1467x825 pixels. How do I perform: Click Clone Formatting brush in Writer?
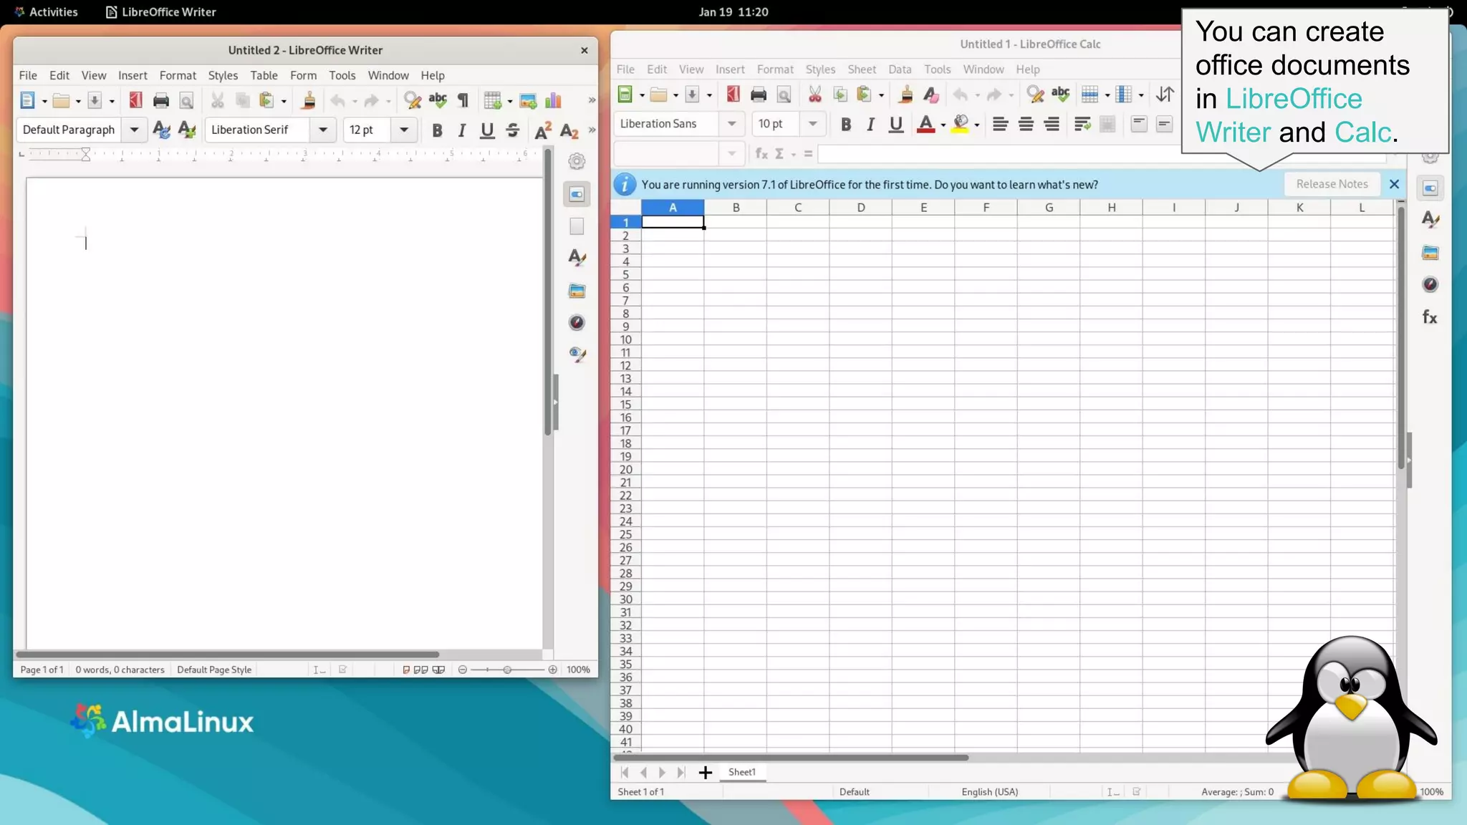309,101
